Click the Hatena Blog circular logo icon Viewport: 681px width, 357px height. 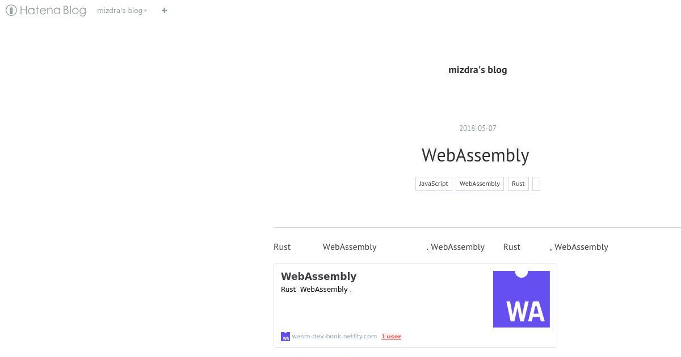pos(11,10)
